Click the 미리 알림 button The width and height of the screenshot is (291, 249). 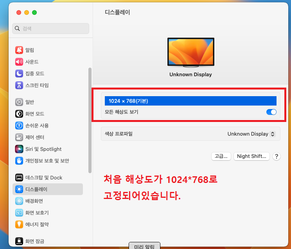pos(144,245)
